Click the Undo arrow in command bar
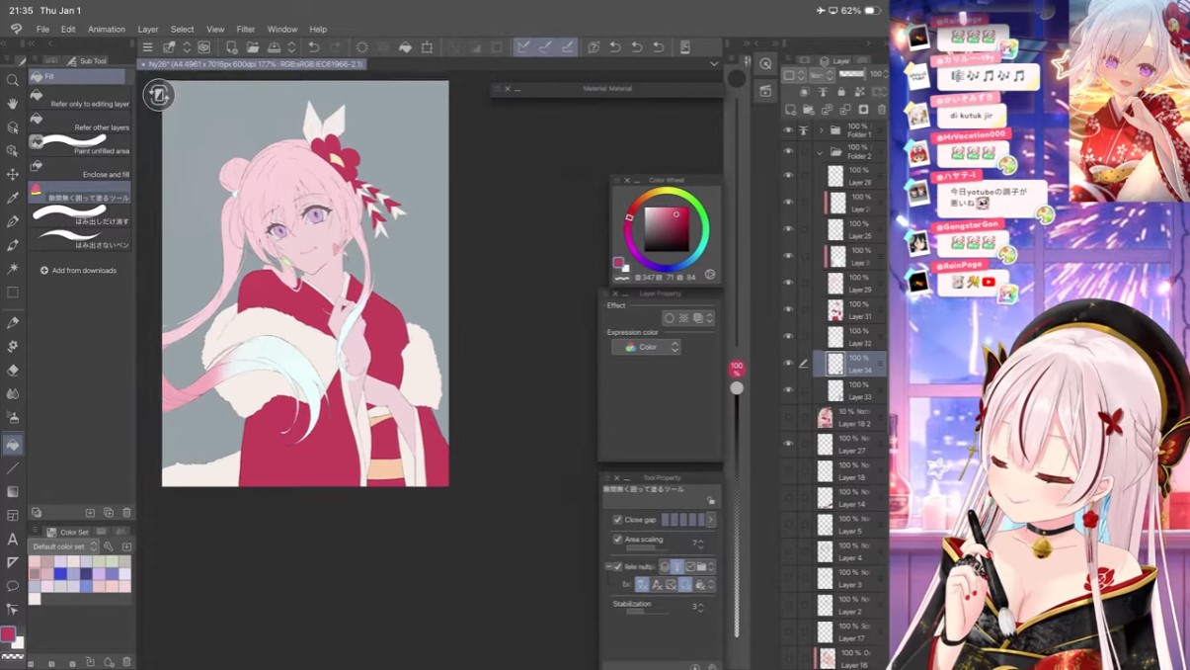The width and height of the screenshot is (1190, 670). point(314,47)
